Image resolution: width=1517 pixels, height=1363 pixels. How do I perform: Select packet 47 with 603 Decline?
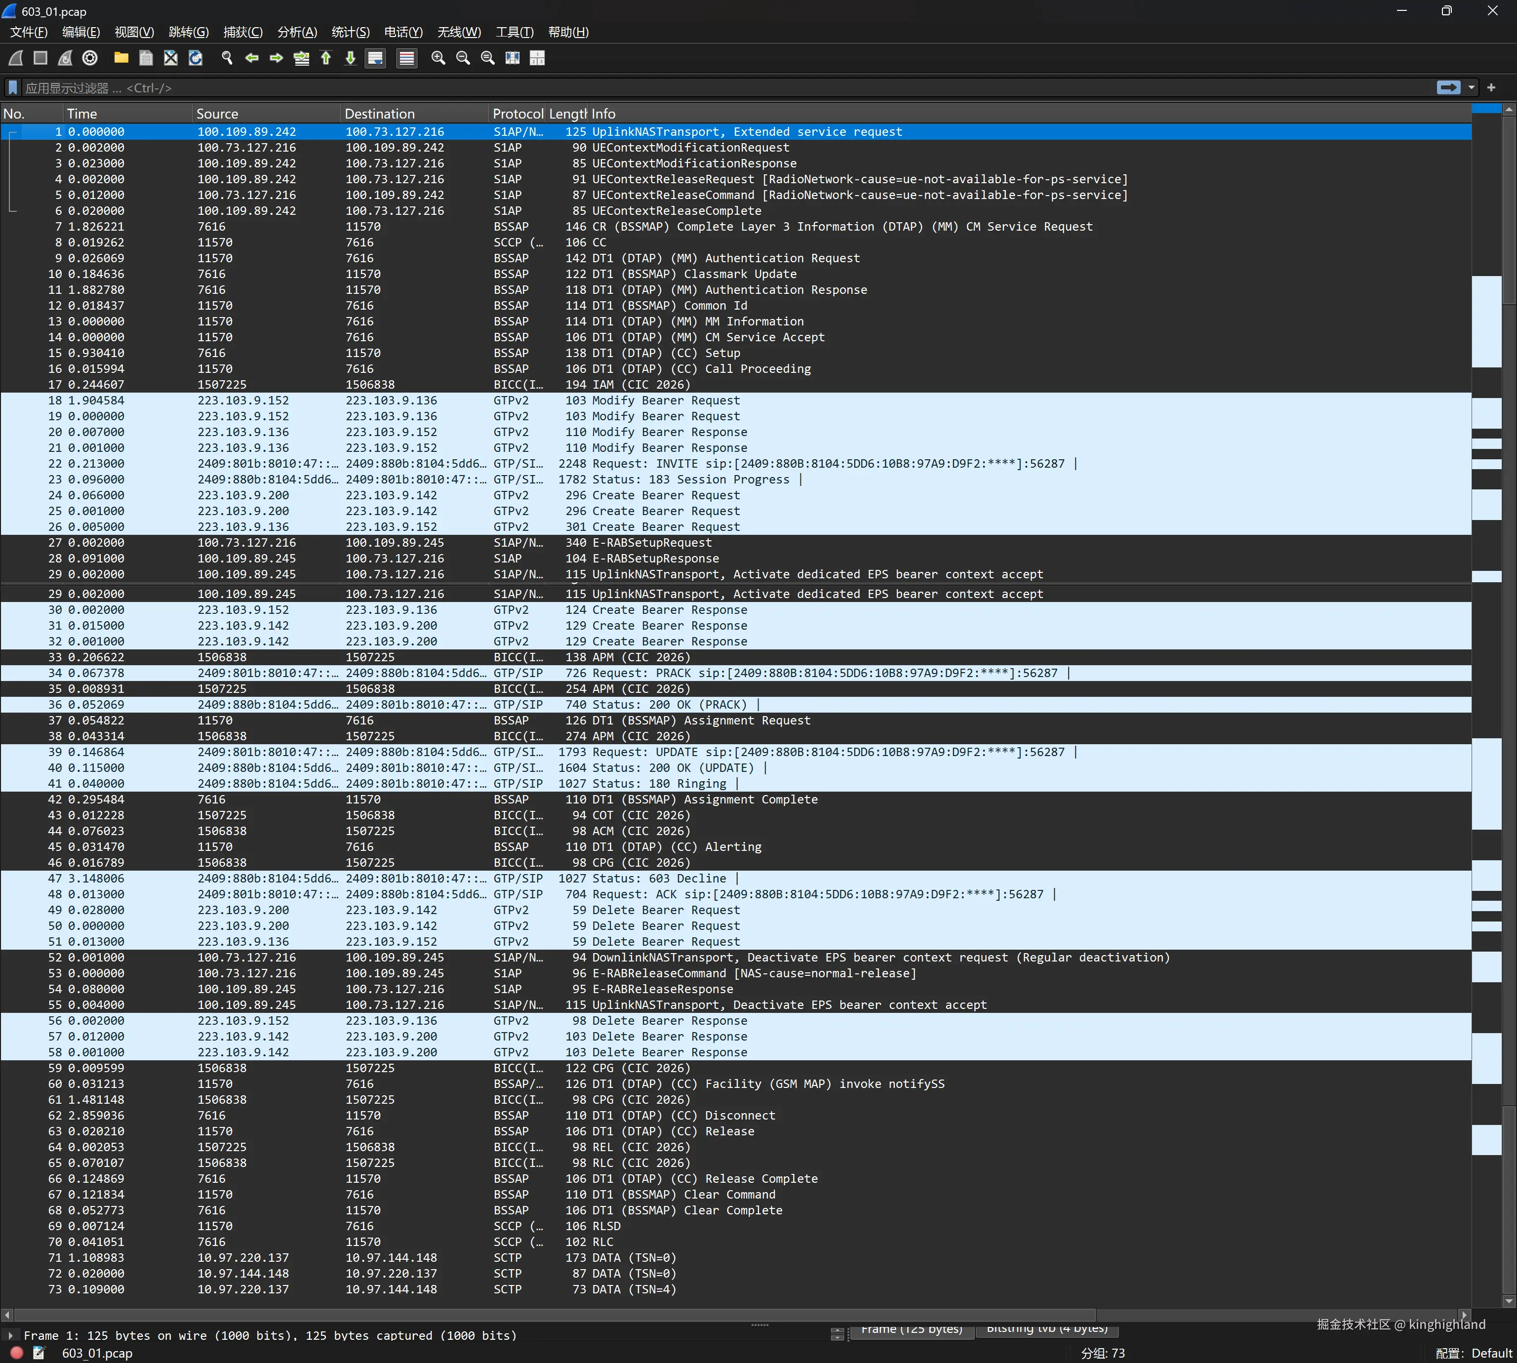coord(659,879)
